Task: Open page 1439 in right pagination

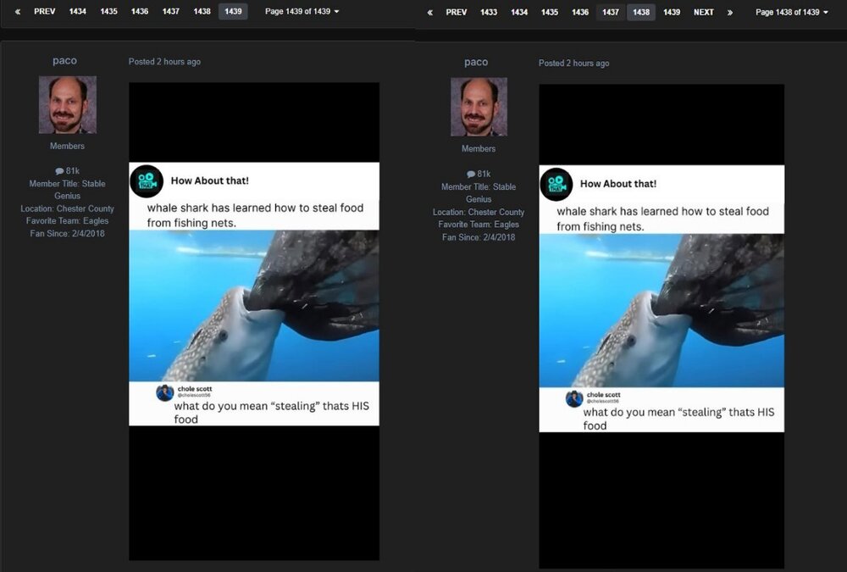Action: (672, 12)
